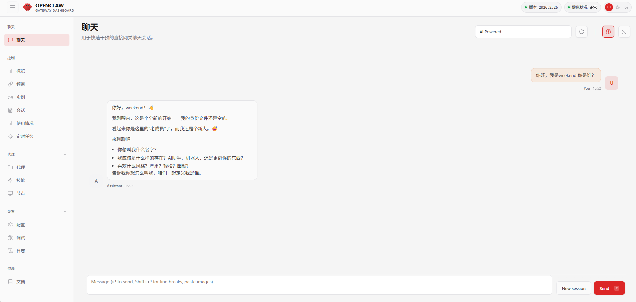The image size is (636, 302).
Task: Collapse the 设置 sidebar section
Action: coord(65,212)
